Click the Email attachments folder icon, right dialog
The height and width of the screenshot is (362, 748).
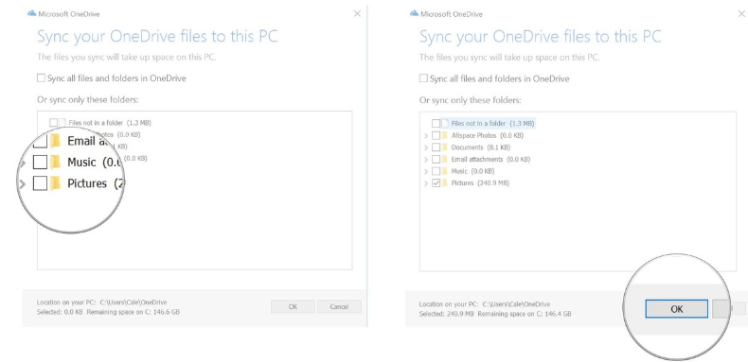pos(445,159)
